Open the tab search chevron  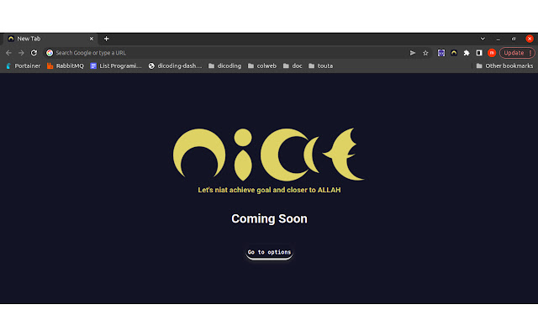tap(483, 39)
